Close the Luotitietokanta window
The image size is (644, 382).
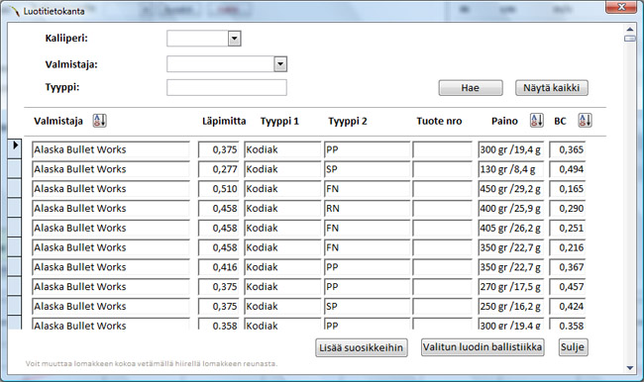coord(621,7)
